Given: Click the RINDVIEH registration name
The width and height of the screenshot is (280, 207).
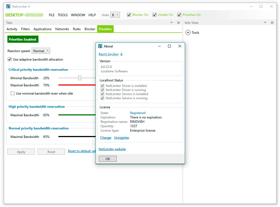Looking at the screenshot, I should tap(137, 122).
